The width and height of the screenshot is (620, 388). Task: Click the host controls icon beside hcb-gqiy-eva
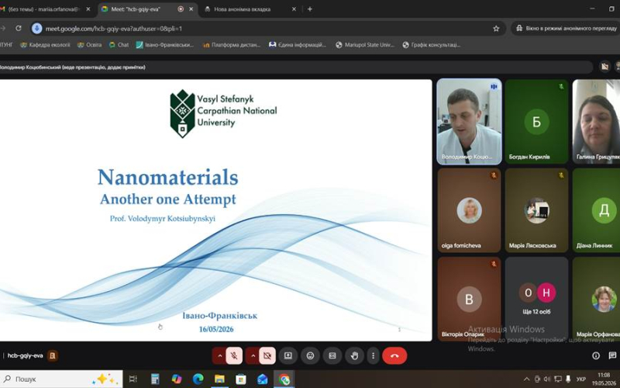pyautogui.click(x=52, y=355)
